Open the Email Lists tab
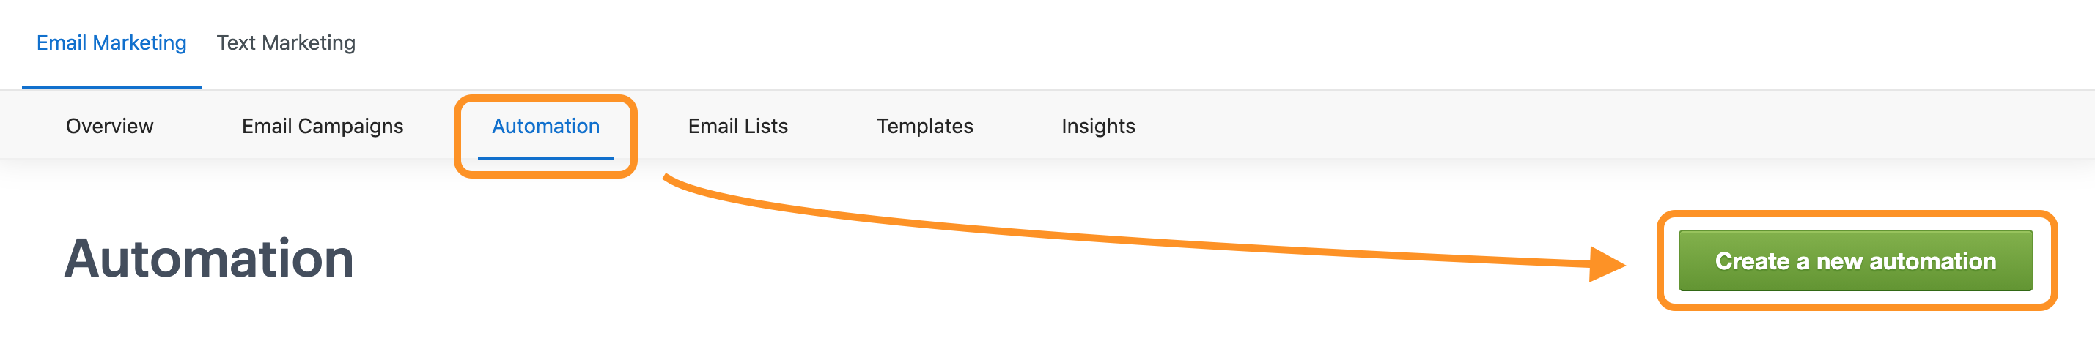 (x=737, y=126)
